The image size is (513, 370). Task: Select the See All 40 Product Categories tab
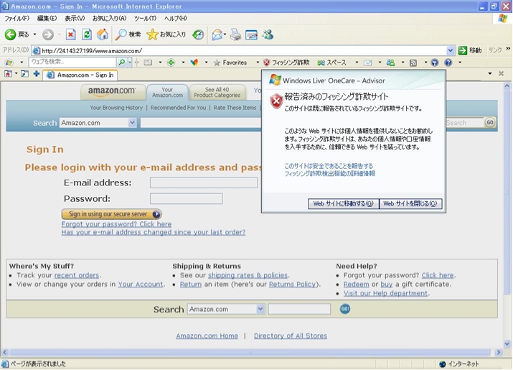pyautogui.click(x=217, y=92)
